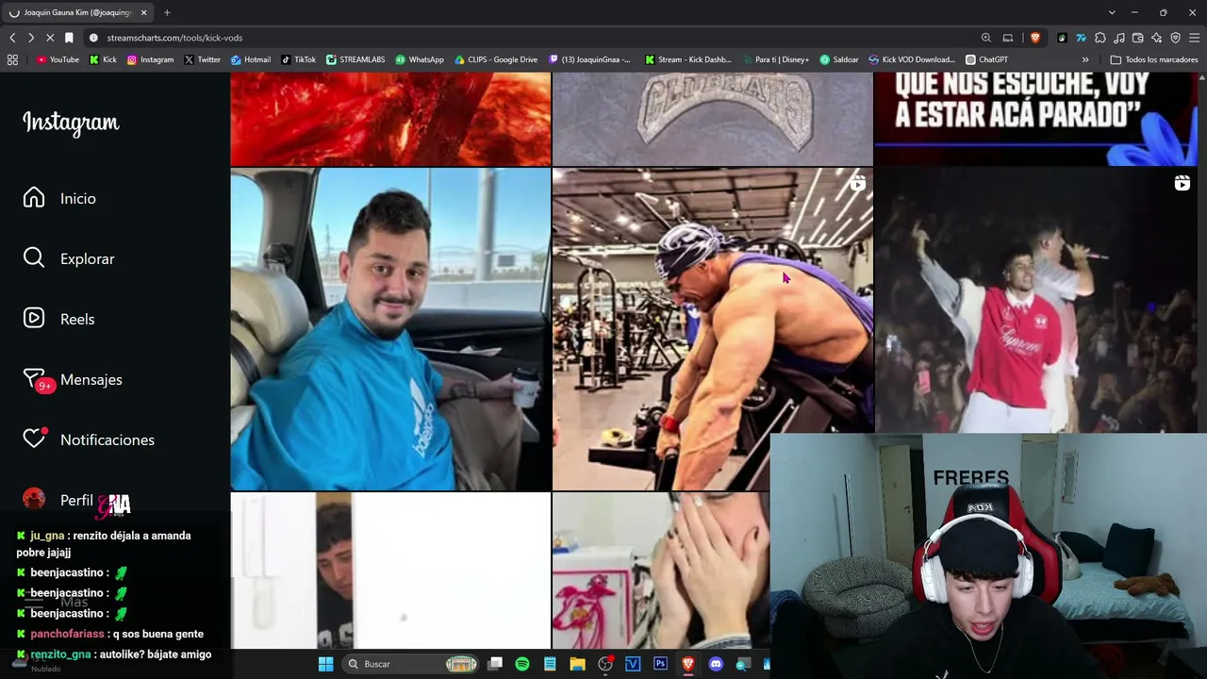Open Stream - Kick Dashboard bookmark

pyautogui.click(x=688, y=59)
